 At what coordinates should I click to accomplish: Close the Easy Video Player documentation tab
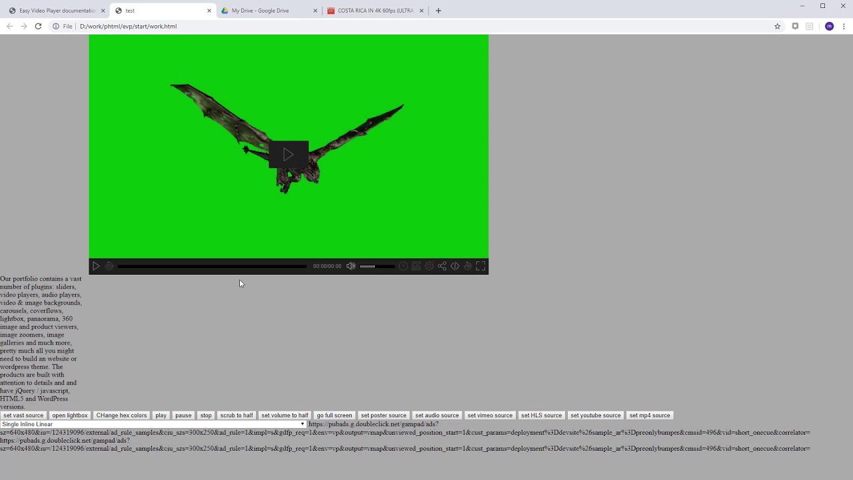tap(103, 11)
